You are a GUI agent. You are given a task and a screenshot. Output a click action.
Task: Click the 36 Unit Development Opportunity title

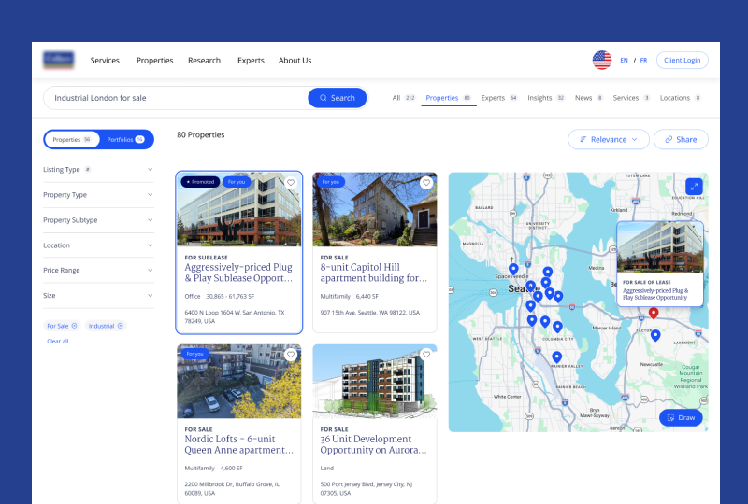pos(373,444)
